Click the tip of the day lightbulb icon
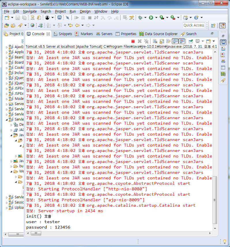Image resolution: width=230 pixels, height=247 pixels. pyautogui.click(x=225, y=242)
